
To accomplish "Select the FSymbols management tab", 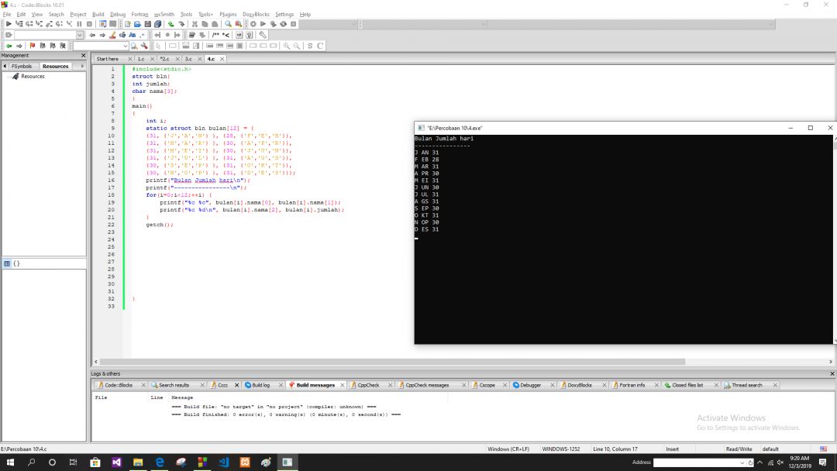I will click(x=22, y=66).
